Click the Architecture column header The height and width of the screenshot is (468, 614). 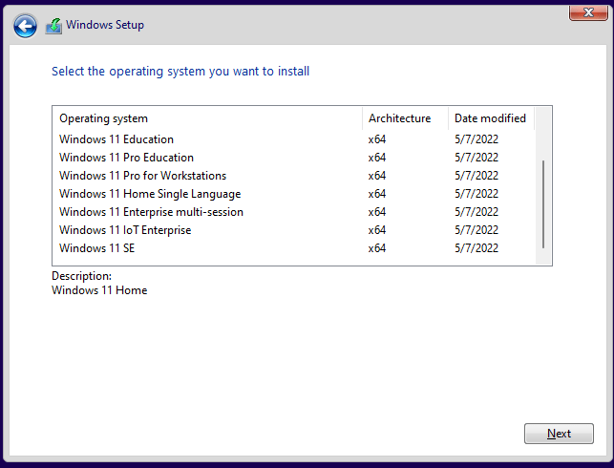[399, 118]
